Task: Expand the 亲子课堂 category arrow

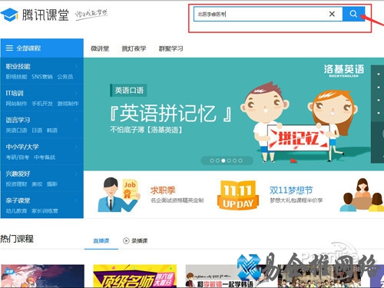Action: (76, 200)
